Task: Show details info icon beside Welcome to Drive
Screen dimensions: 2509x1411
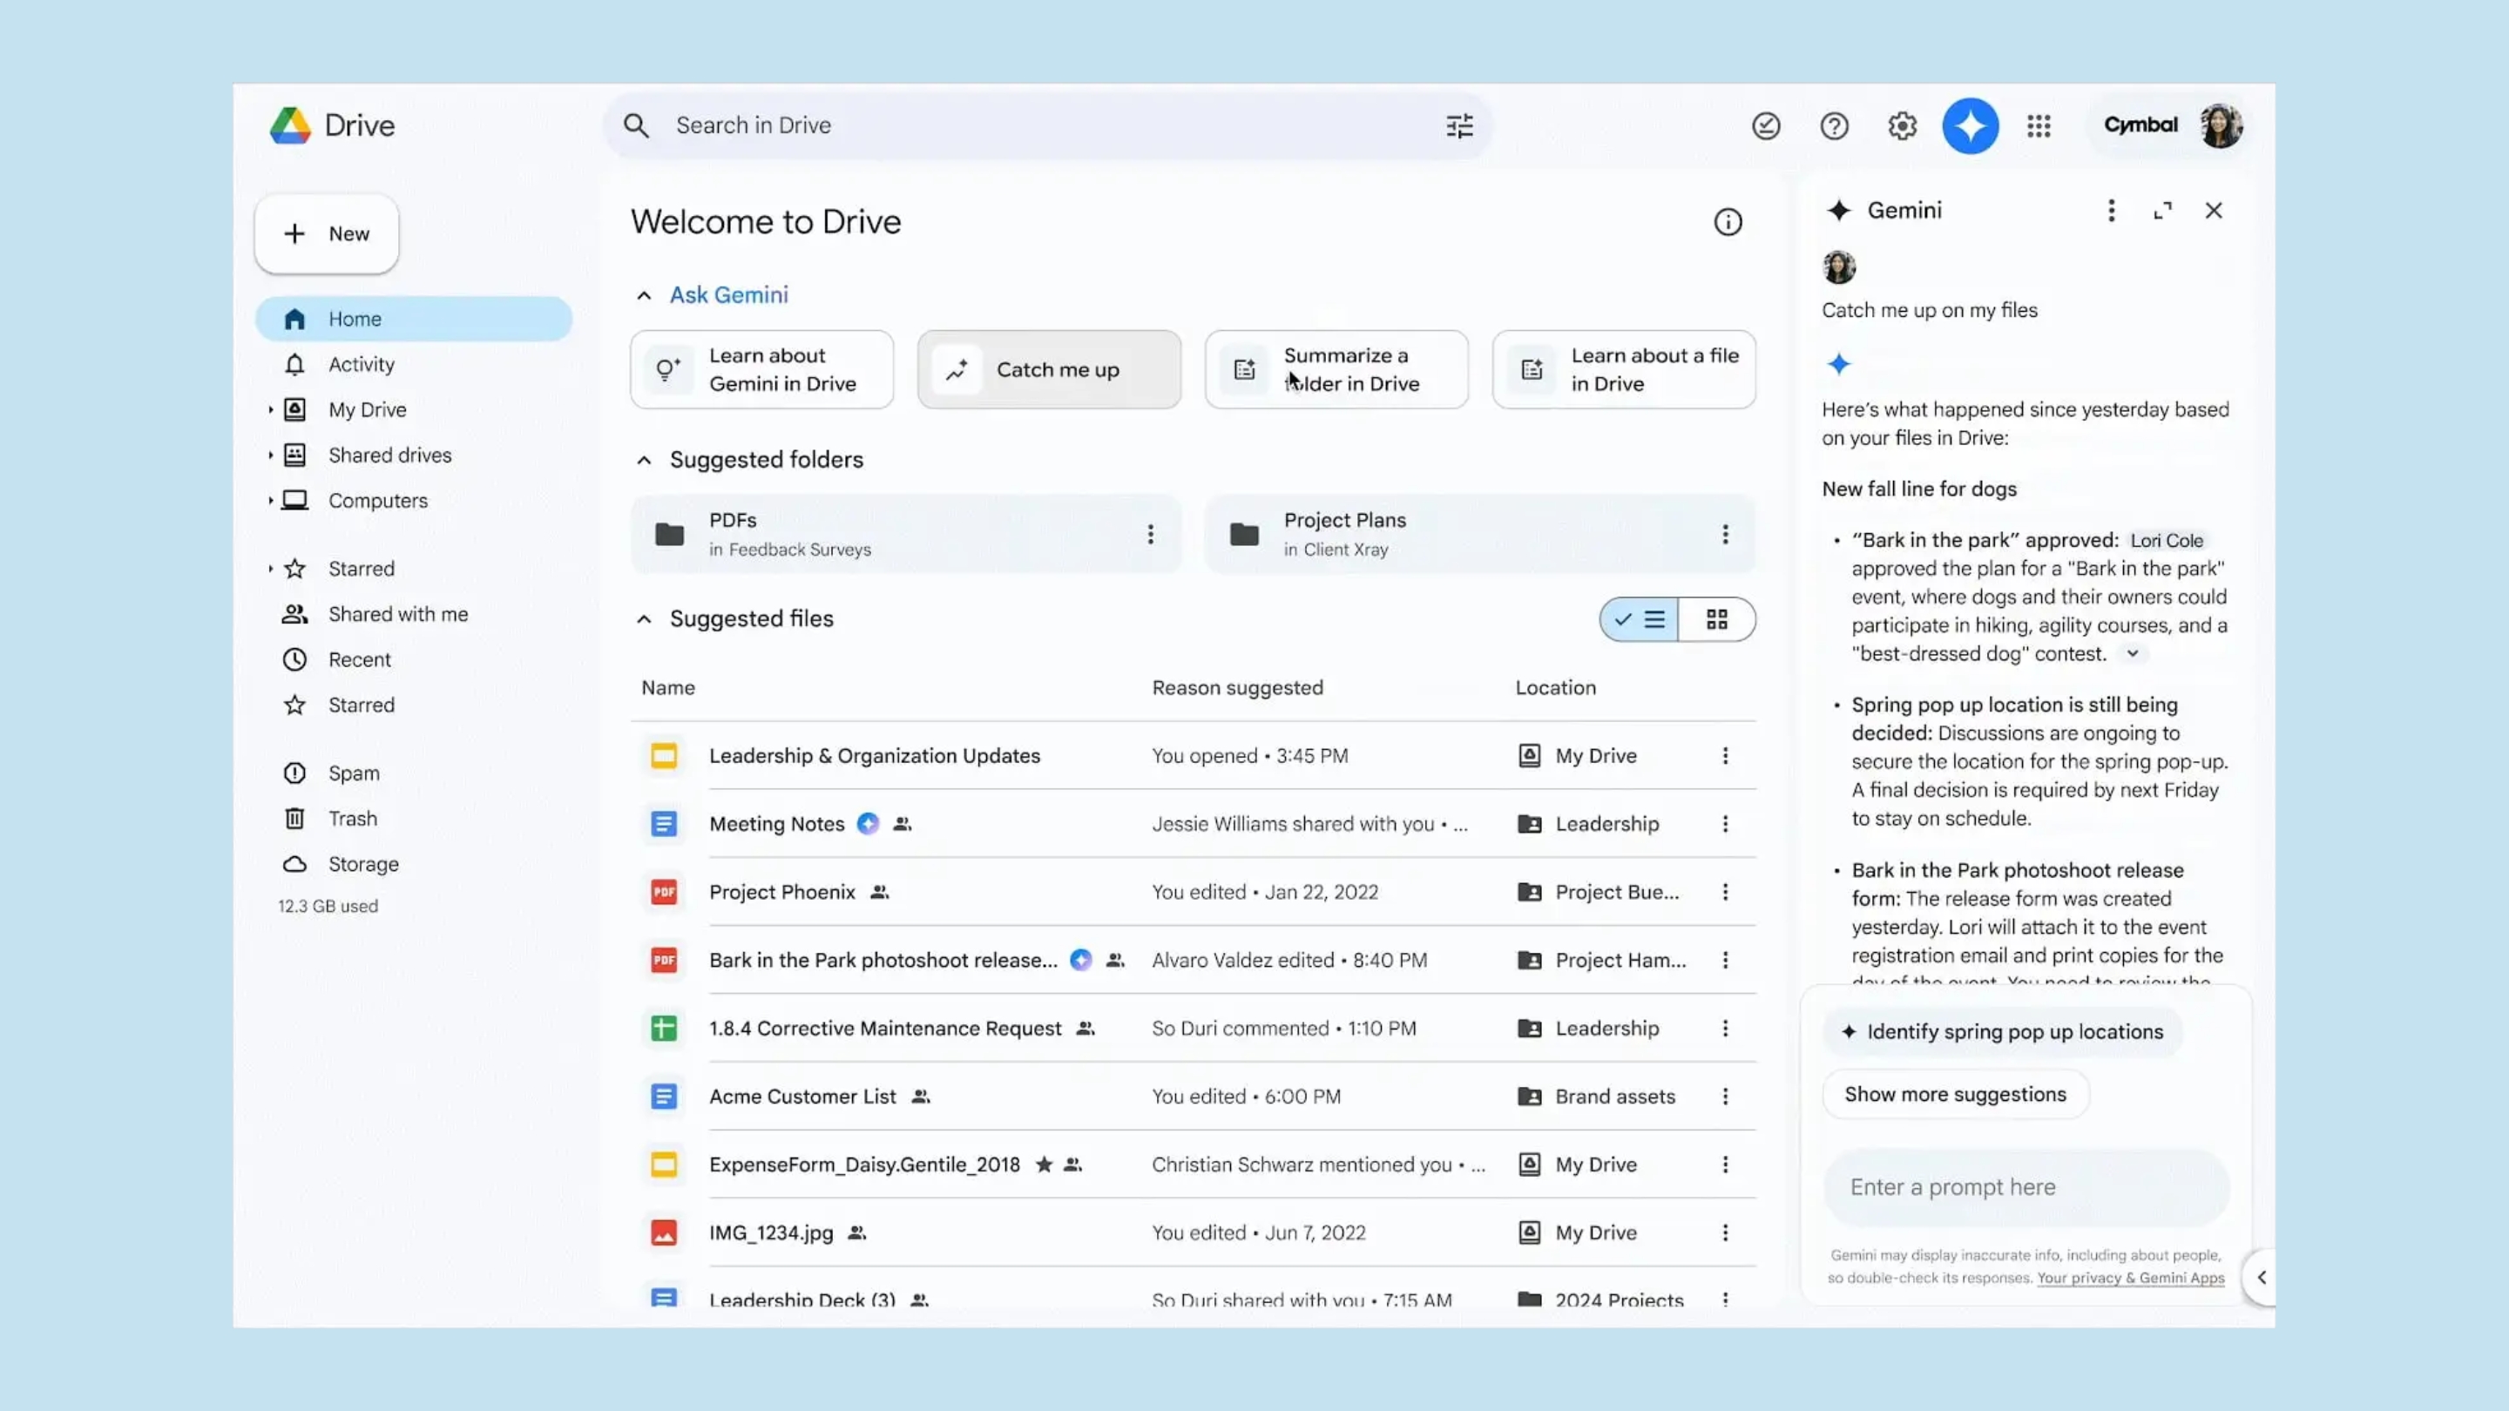Action: click(x=1727, y=222)
